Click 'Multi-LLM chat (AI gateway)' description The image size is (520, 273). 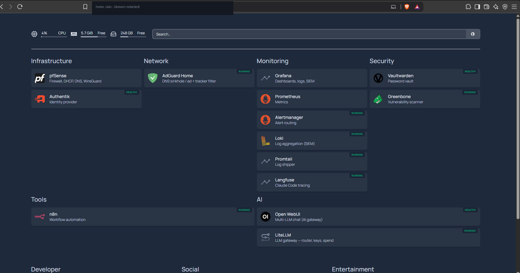point(299,220)
